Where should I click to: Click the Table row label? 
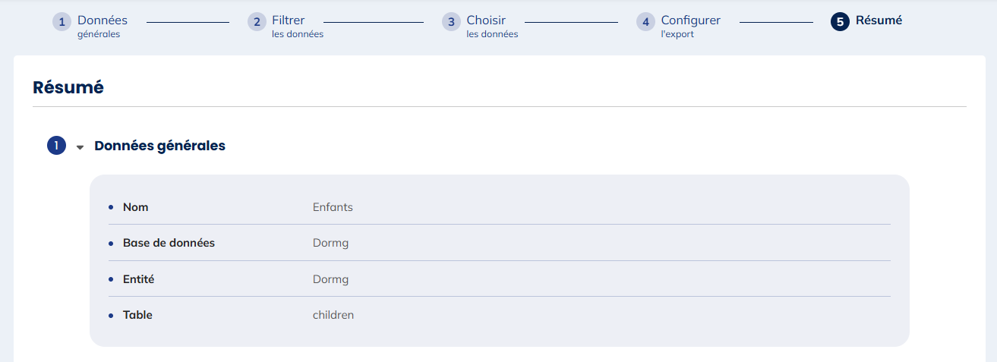137,315
